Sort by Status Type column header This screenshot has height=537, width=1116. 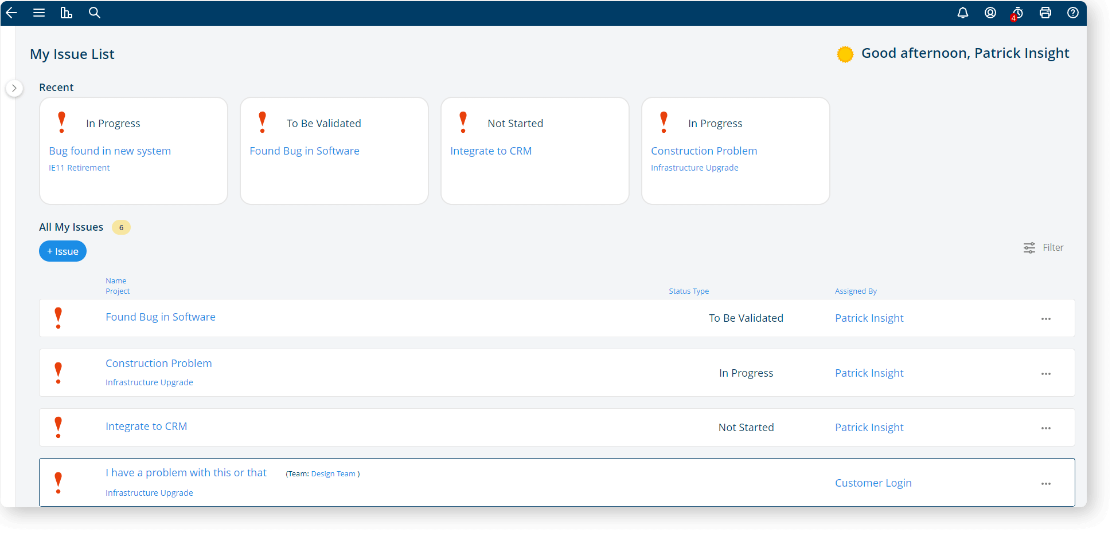pyautogui.click(x=689, y=291)
